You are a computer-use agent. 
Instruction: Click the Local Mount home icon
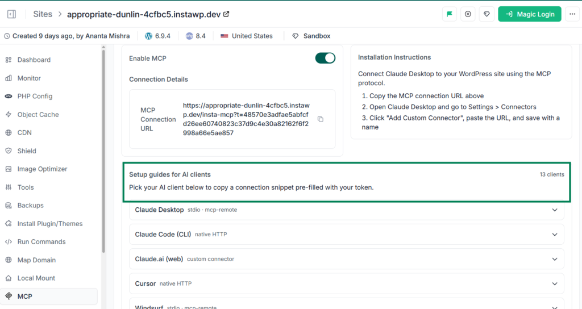tap(9, 278)
